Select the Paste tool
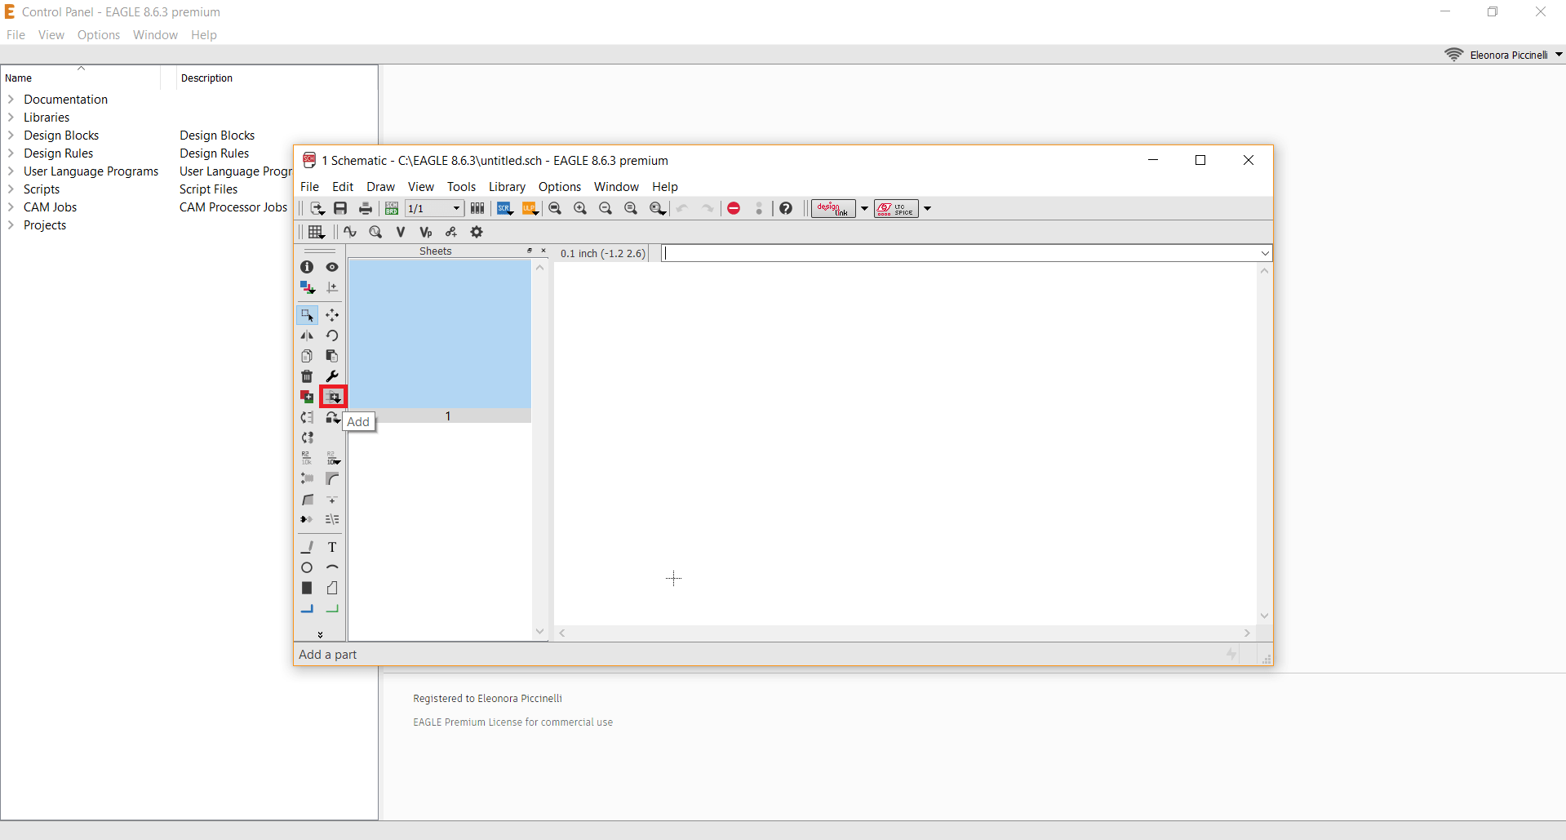Image resolution: width=1566 pixels, height=840 pixels. coord(332,356)
